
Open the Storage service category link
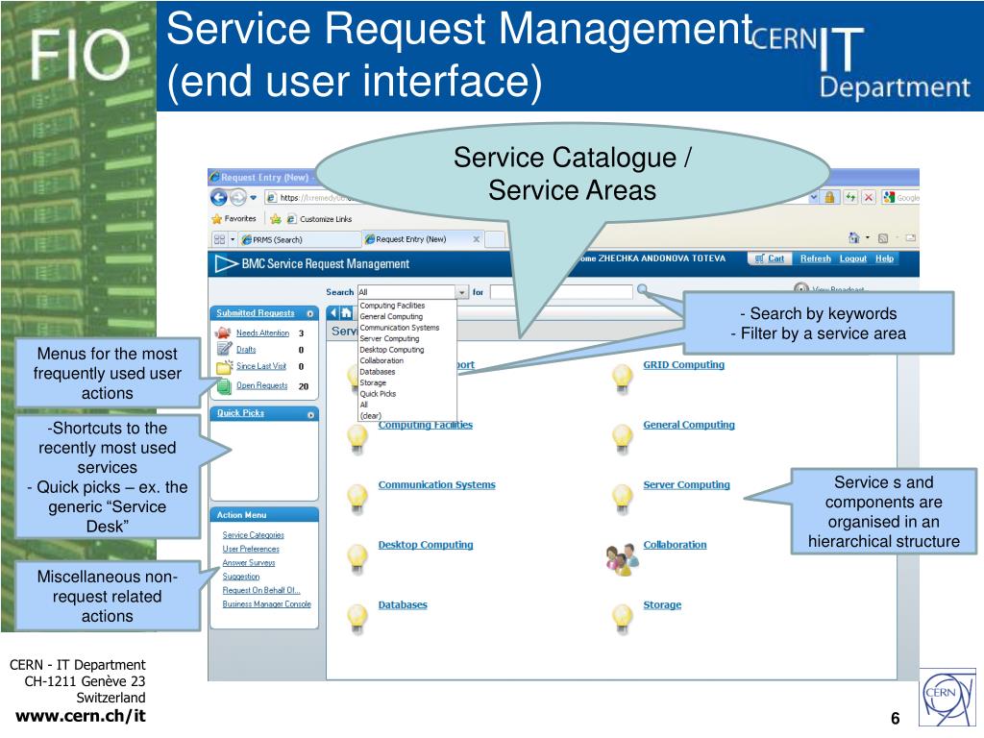click(662, 605)
